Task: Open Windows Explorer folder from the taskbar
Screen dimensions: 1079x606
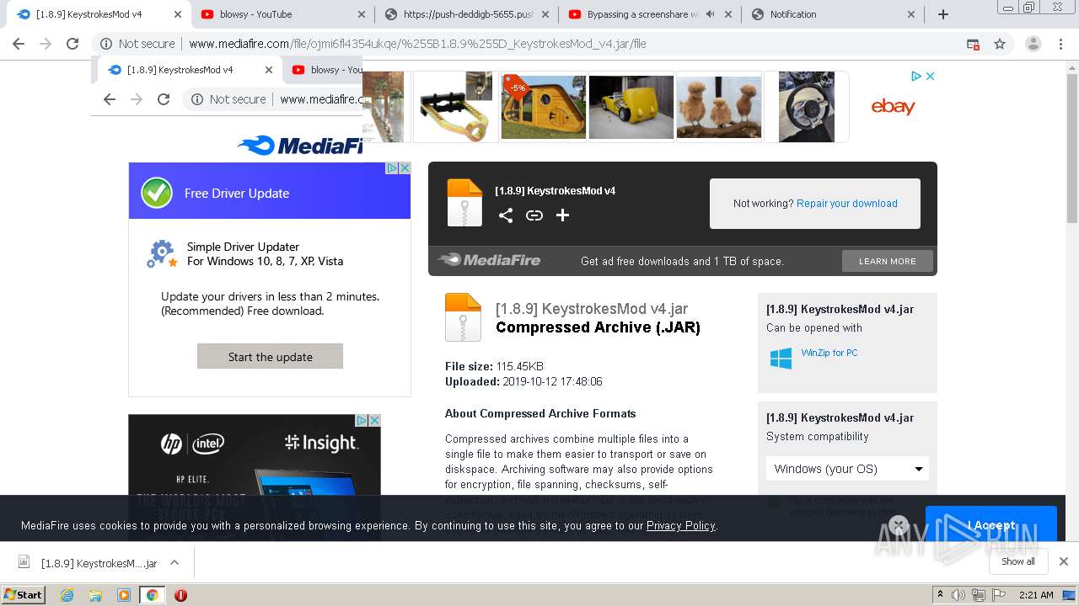Action: tap(95, 594)
